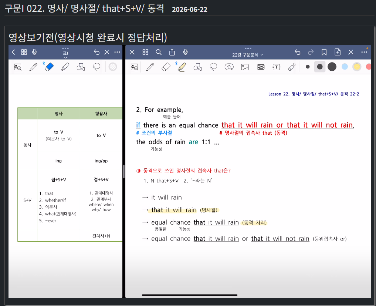Add a new page
This screenshot has height=306, width=376.
pos(338,52)
